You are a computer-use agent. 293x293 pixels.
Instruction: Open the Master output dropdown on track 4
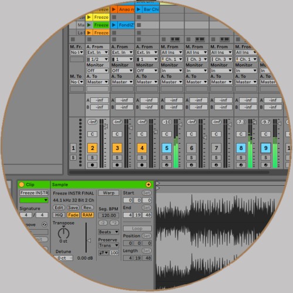(x=147, y=82)
